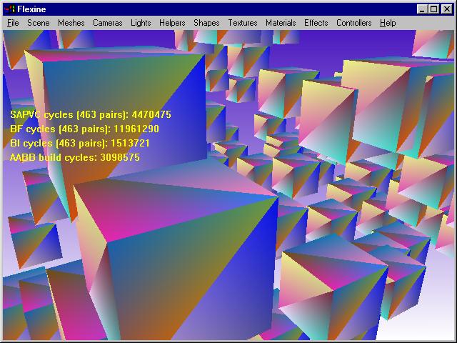Viewport: 457px width, 343px height.
Task: Close the Flexine window
Action: click(x=447, y=9)
